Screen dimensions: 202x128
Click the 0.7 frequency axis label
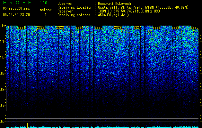3,106
